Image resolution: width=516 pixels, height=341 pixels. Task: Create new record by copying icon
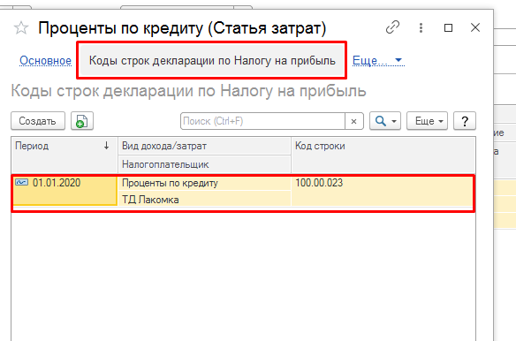point(82,121)
